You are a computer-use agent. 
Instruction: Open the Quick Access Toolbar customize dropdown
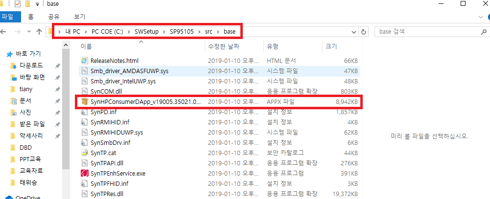pyautogui.click(x=38, y=4)
